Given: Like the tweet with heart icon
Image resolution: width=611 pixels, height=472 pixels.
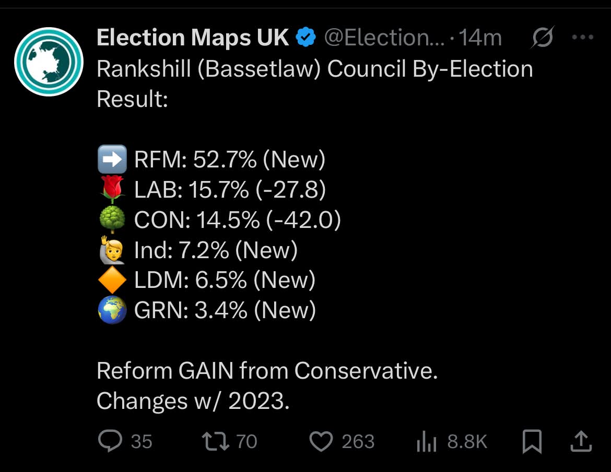Looking at the screenshot, I should pyautogui.click(x=321, y=441).
